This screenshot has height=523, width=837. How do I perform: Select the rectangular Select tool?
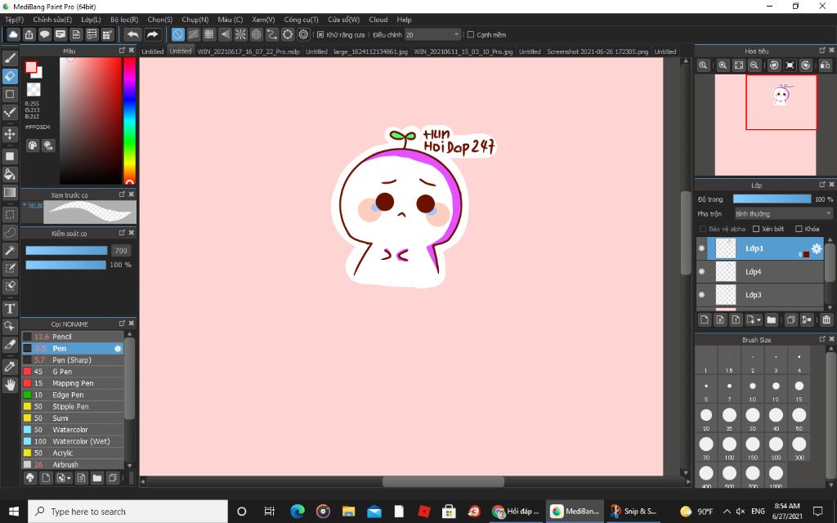pos(10,215)
